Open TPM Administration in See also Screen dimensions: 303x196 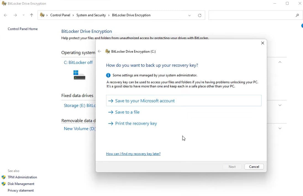pos(22,177)
